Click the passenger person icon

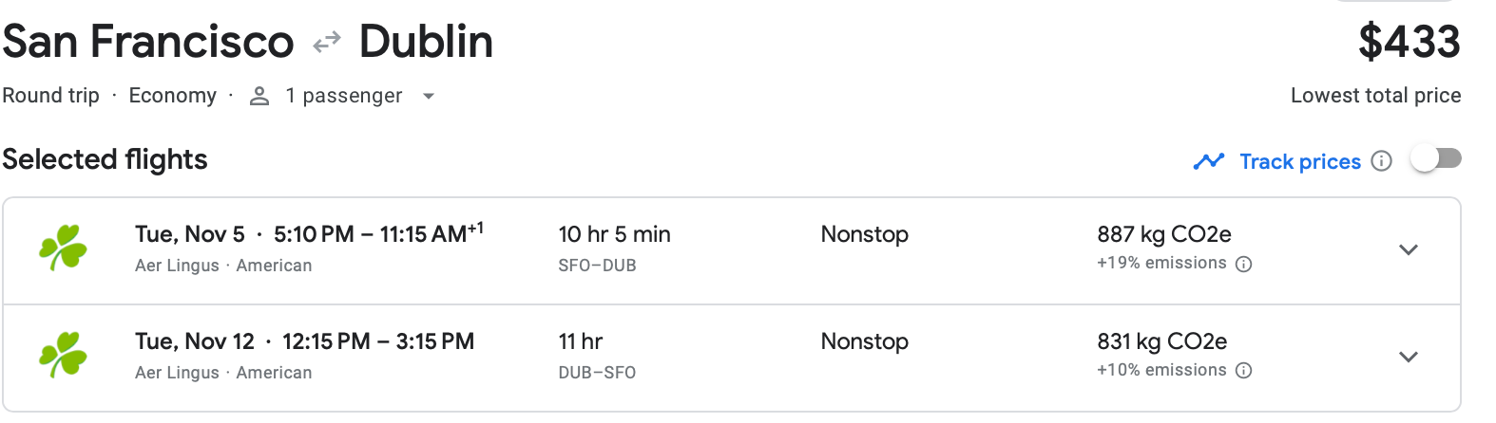(x=259, y=96)
